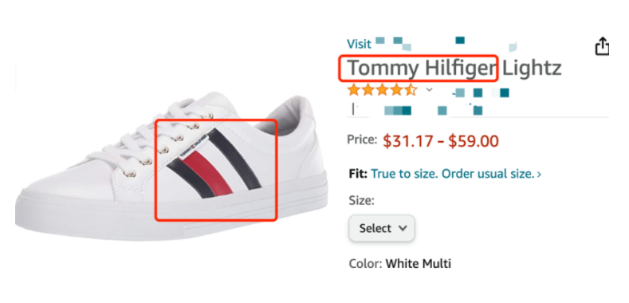This screenshot has height=303, width=629.
Task: Open the Size Select dropdown
Action: tap(382, 228)
